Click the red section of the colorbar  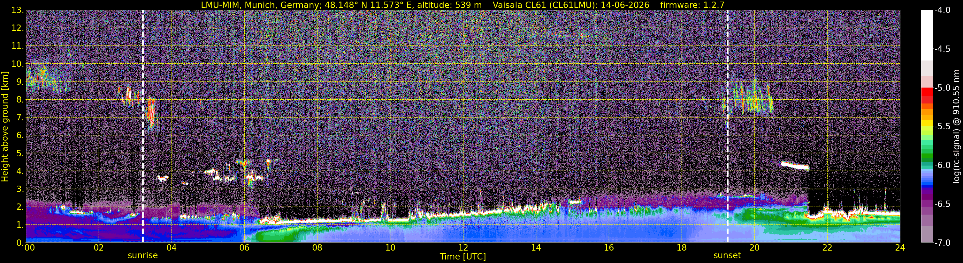tap(927, 95)
